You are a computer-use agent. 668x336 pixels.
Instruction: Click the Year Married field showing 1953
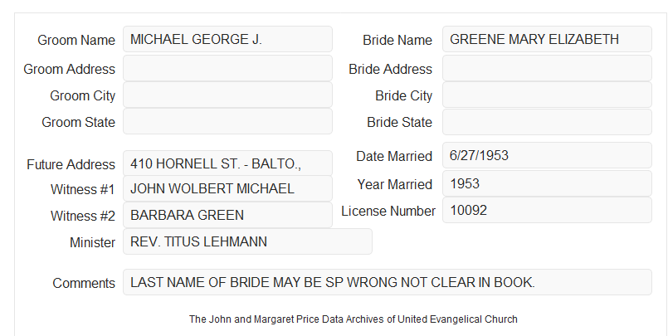tap(547, 183)
